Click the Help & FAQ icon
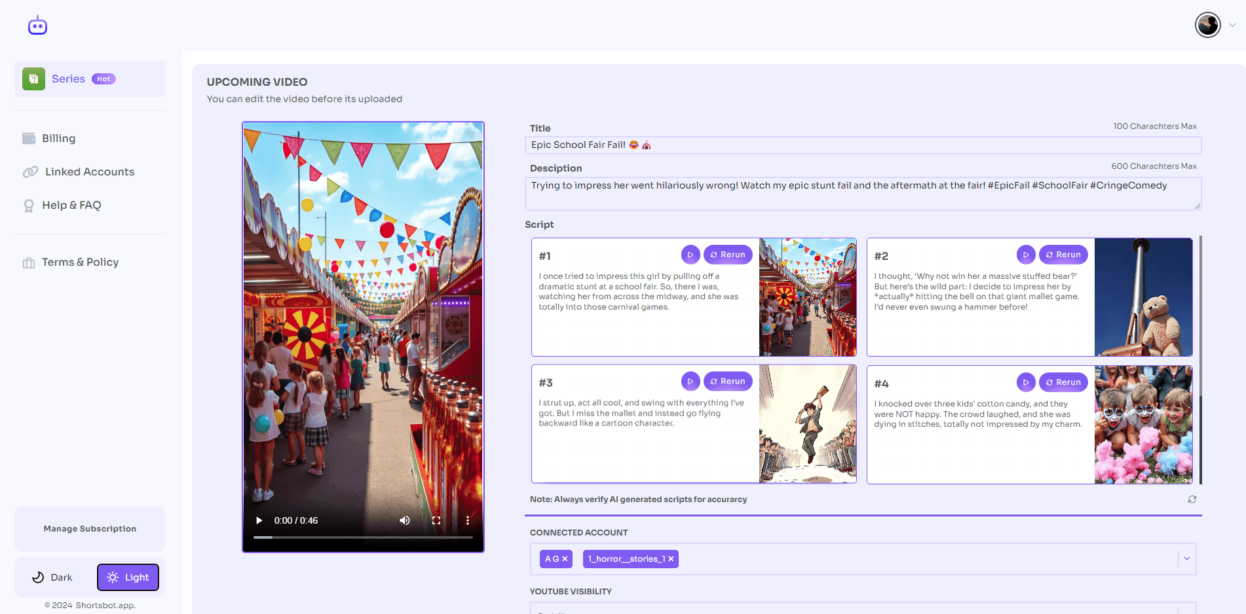 (29, 206)
